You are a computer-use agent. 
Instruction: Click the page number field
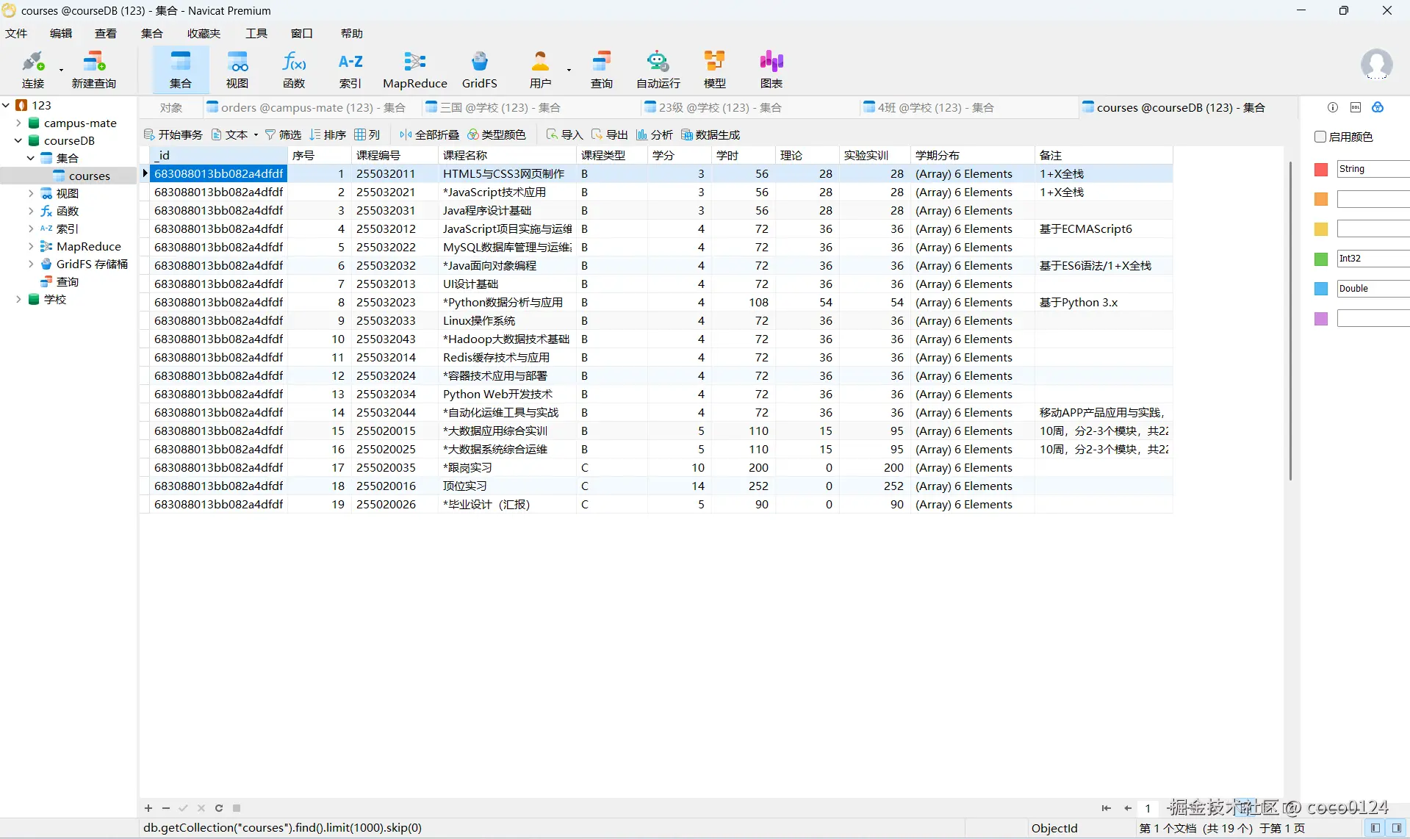pyautogui.click(x=1148, y=808)
